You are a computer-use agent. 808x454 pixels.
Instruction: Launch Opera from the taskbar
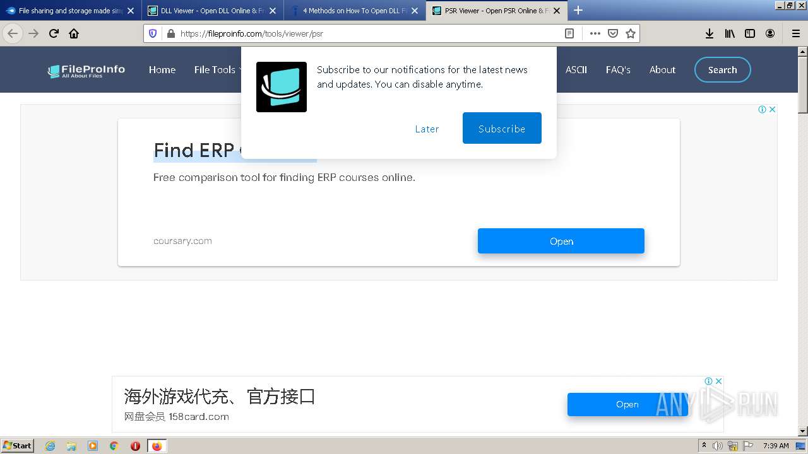pos(135,446)
